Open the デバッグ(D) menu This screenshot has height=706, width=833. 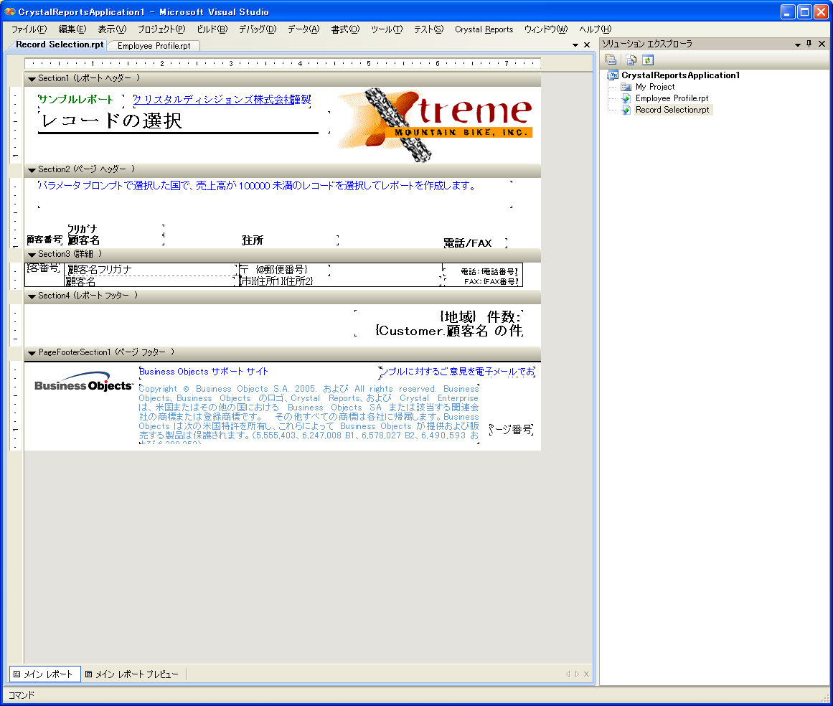point(257,29)
